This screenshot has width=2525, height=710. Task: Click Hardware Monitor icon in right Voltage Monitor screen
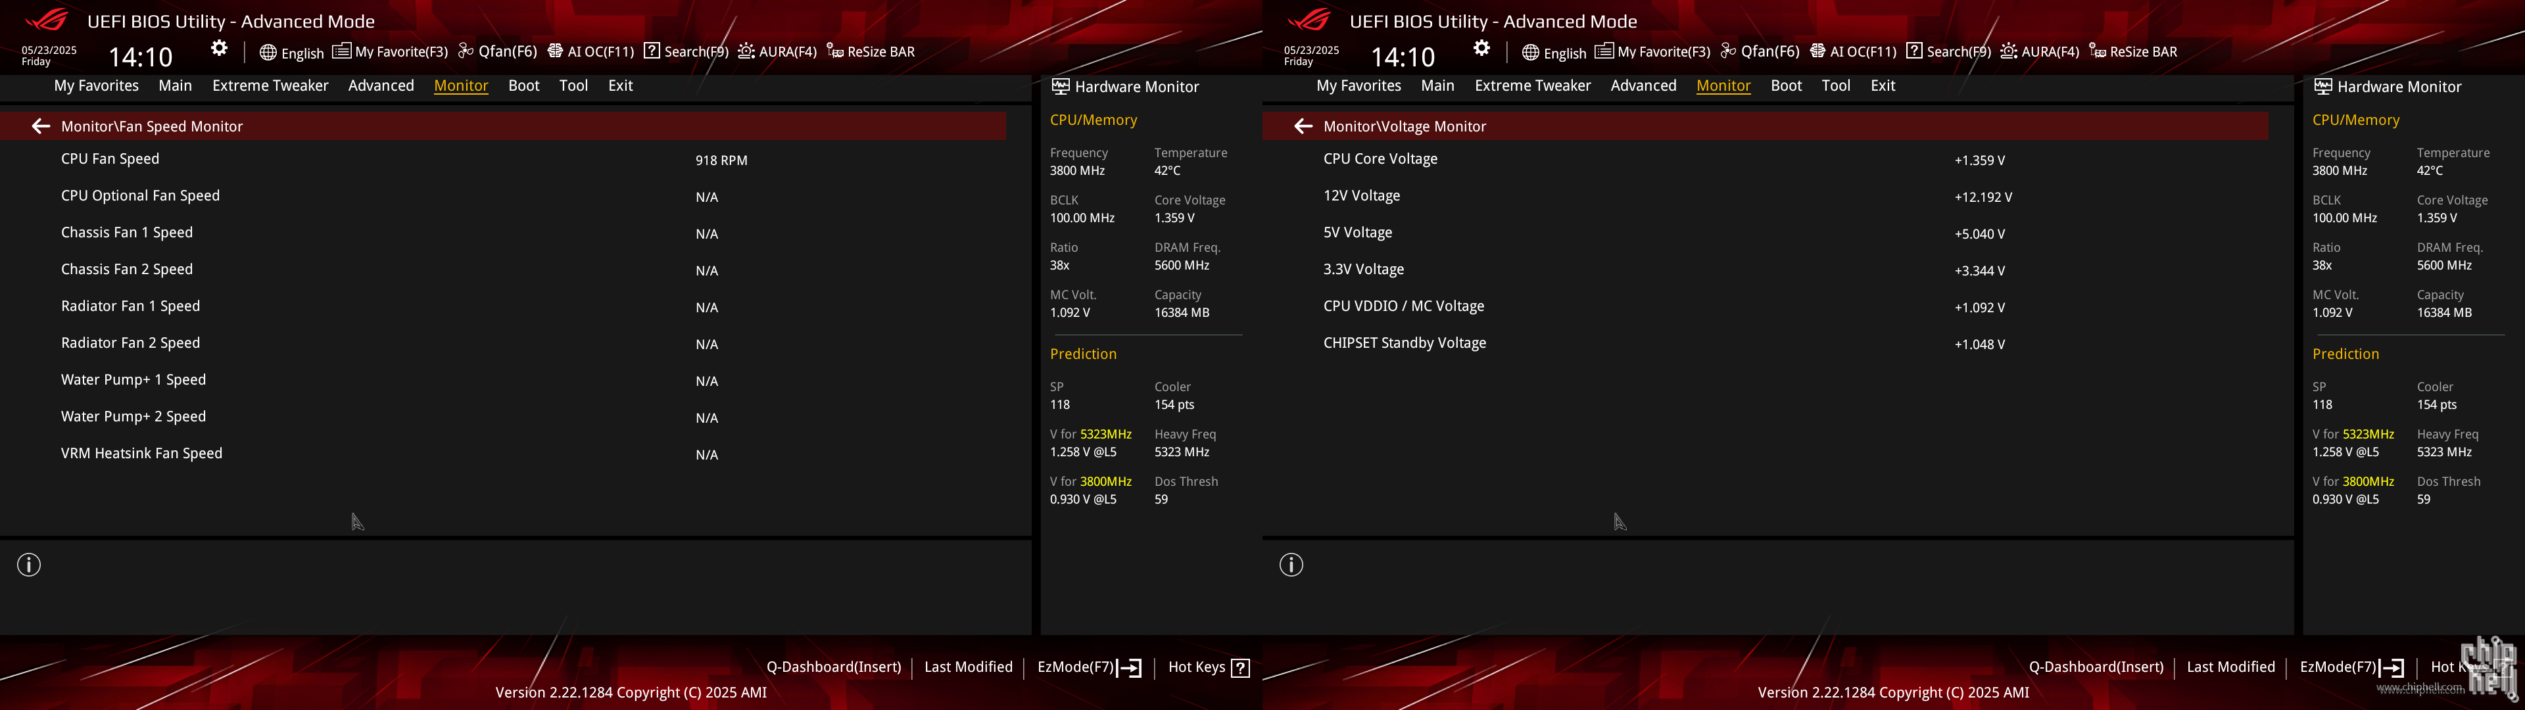[2323, 86]
